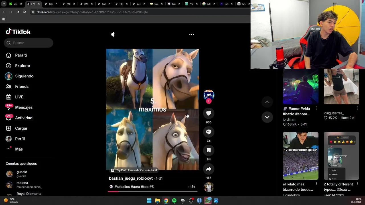Switch to the Kick Stre tab
Screen dimensions: 365x205
(x=15, y=4)
